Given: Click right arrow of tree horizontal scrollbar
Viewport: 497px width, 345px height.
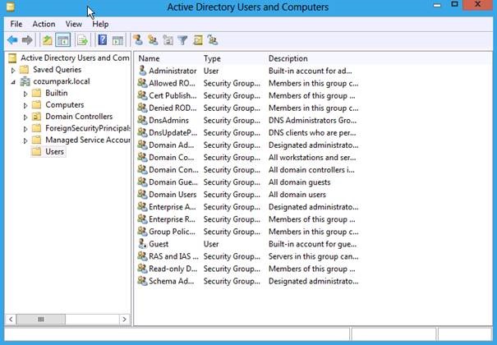Looking at the screenshot, I should pyautogui.click(x=124, y=319).
